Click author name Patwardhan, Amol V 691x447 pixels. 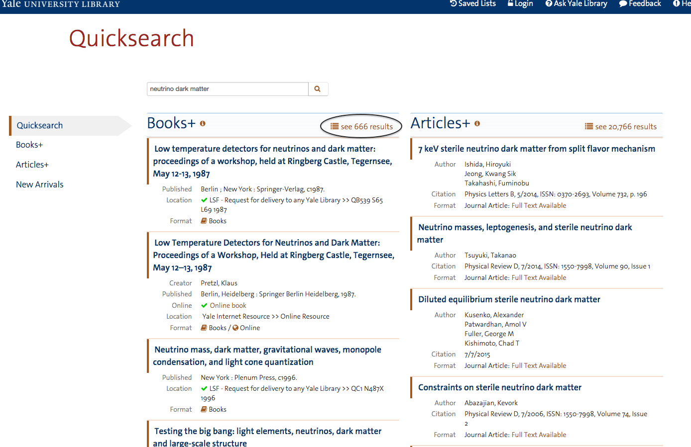(x=495, y=324)
